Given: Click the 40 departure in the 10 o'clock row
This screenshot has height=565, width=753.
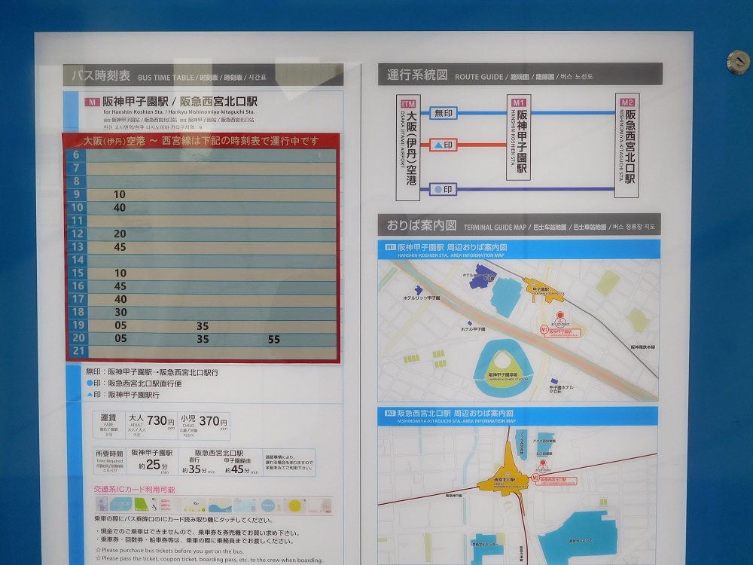Looking at the screenshot, I should coord(120,208).
